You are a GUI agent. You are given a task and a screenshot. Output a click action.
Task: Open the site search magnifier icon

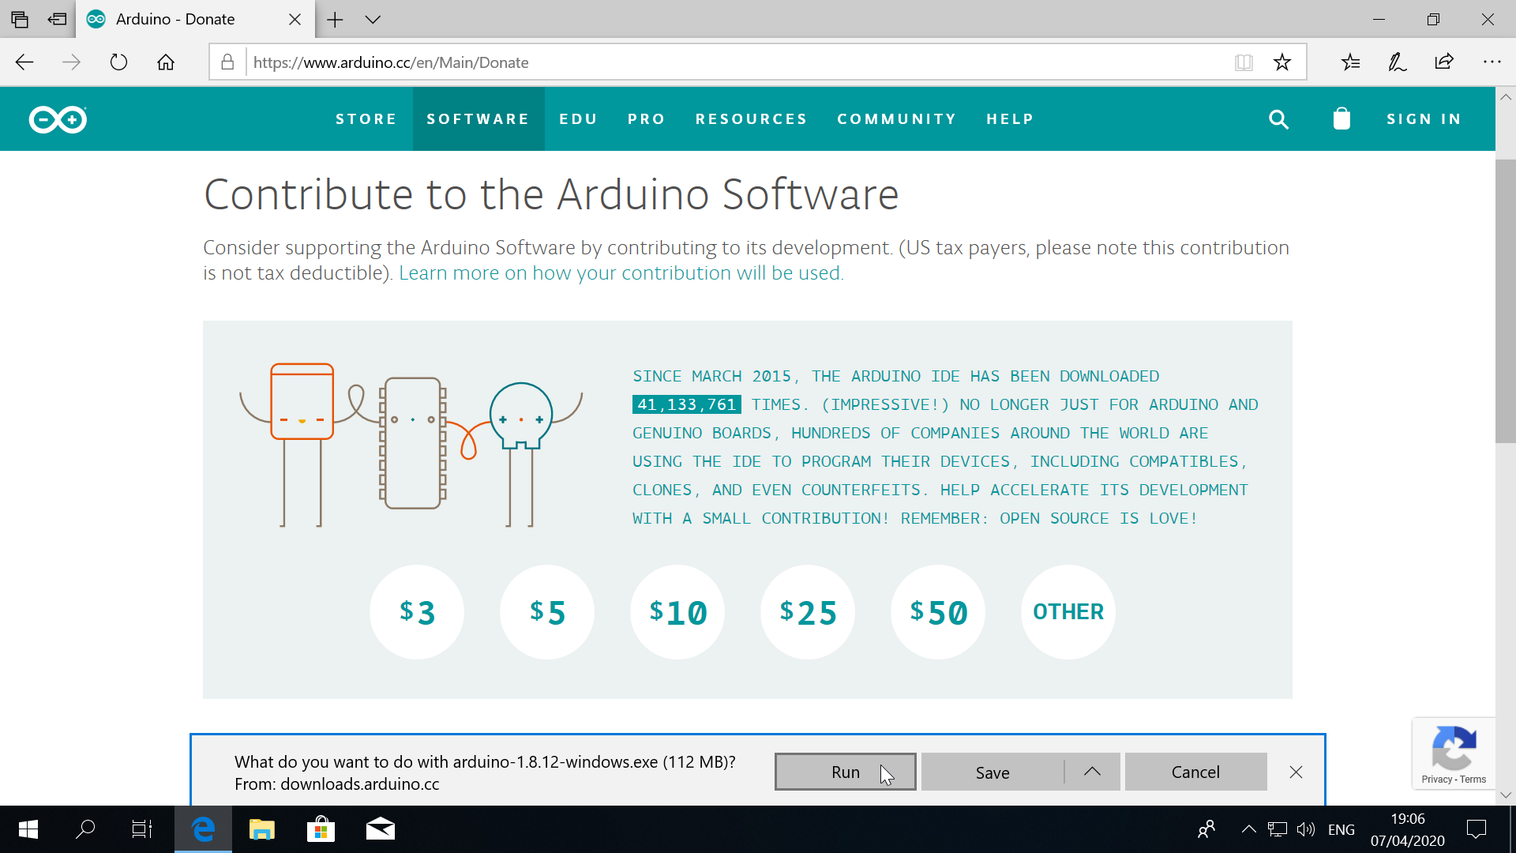[x=1278, y=119]
